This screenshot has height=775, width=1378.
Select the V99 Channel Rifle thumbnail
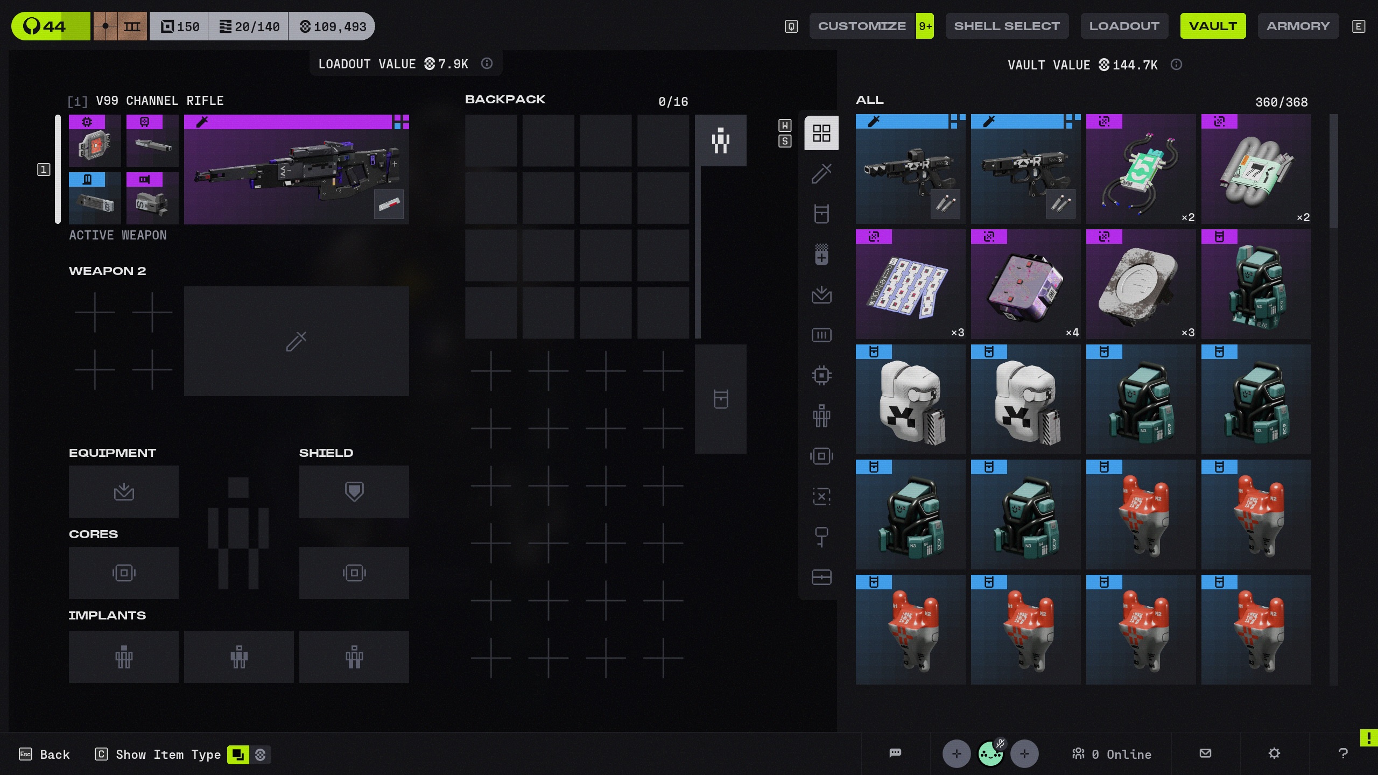[296, 169]
